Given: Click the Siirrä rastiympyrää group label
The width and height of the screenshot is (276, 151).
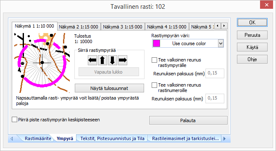Looking at the screenshot, I should pos(97,51).
